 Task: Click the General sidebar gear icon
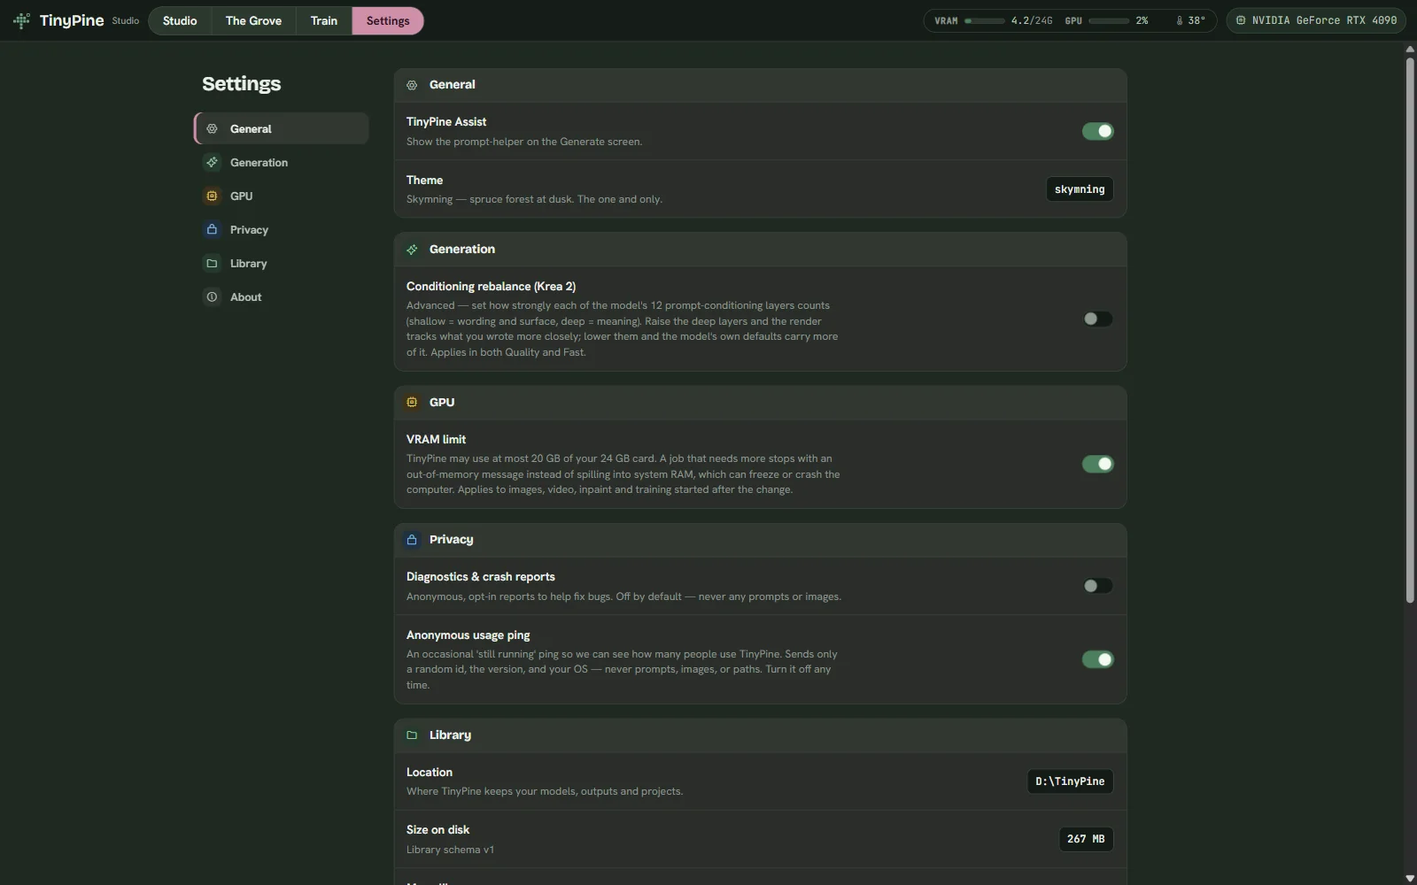point(212,128)
